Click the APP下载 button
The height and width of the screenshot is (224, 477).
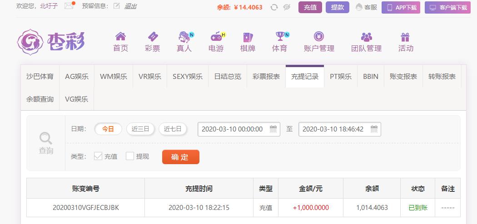coord(401,8)
